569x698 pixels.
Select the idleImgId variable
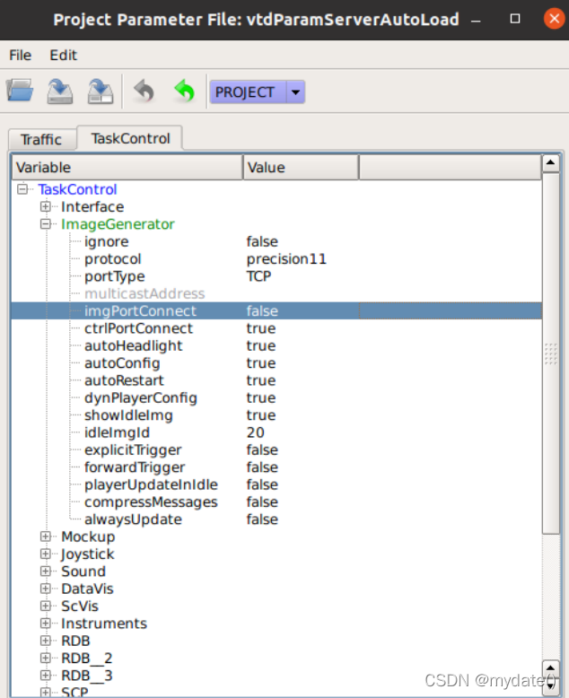[117, 432]
